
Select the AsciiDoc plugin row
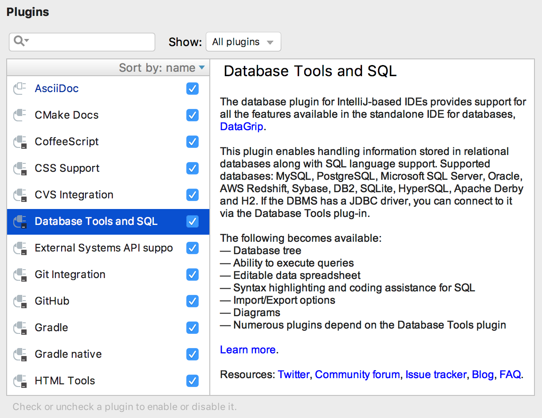[x=108, y=89]
